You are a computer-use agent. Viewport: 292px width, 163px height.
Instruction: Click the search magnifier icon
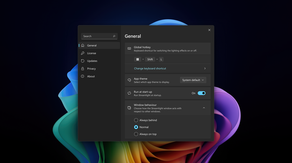[114, 36]
